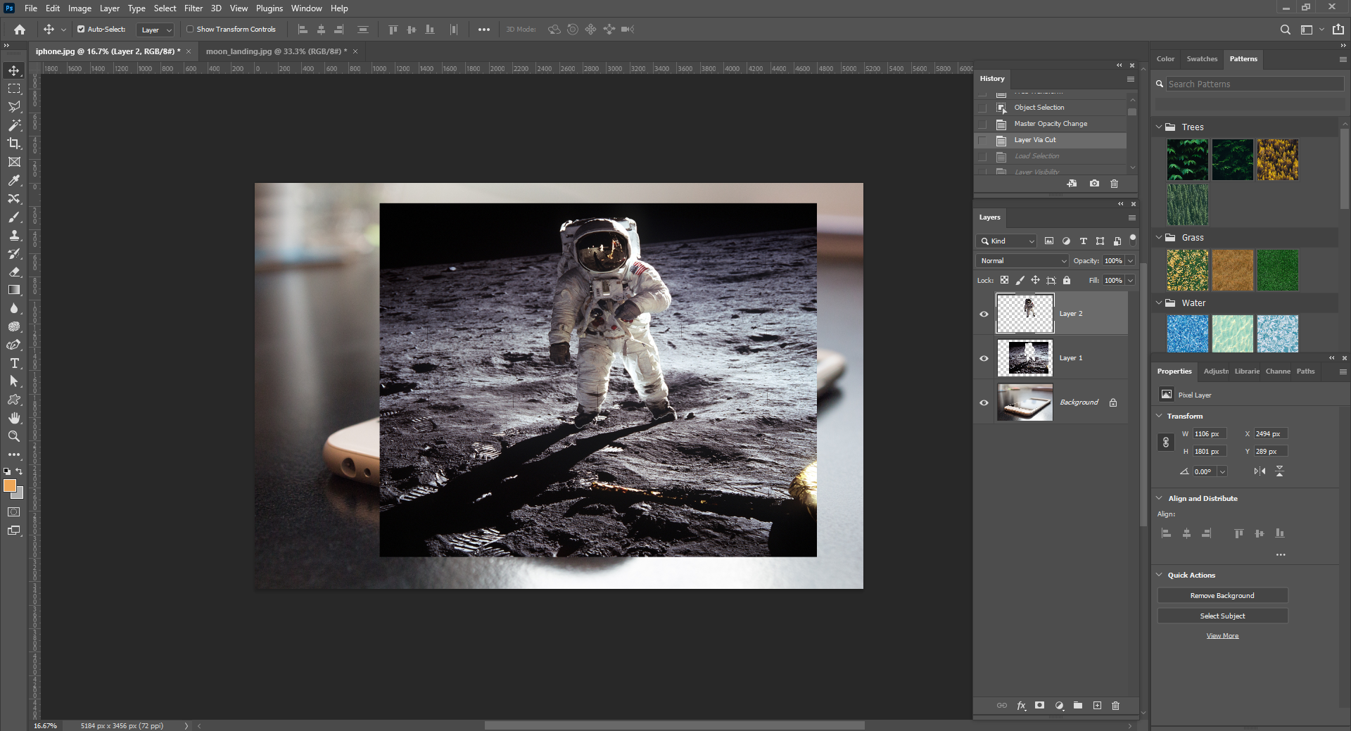Viewport: 1351px width, 731px height.
Task: Select Layer 1 thumbnail
Action: tap(1025, 358)
